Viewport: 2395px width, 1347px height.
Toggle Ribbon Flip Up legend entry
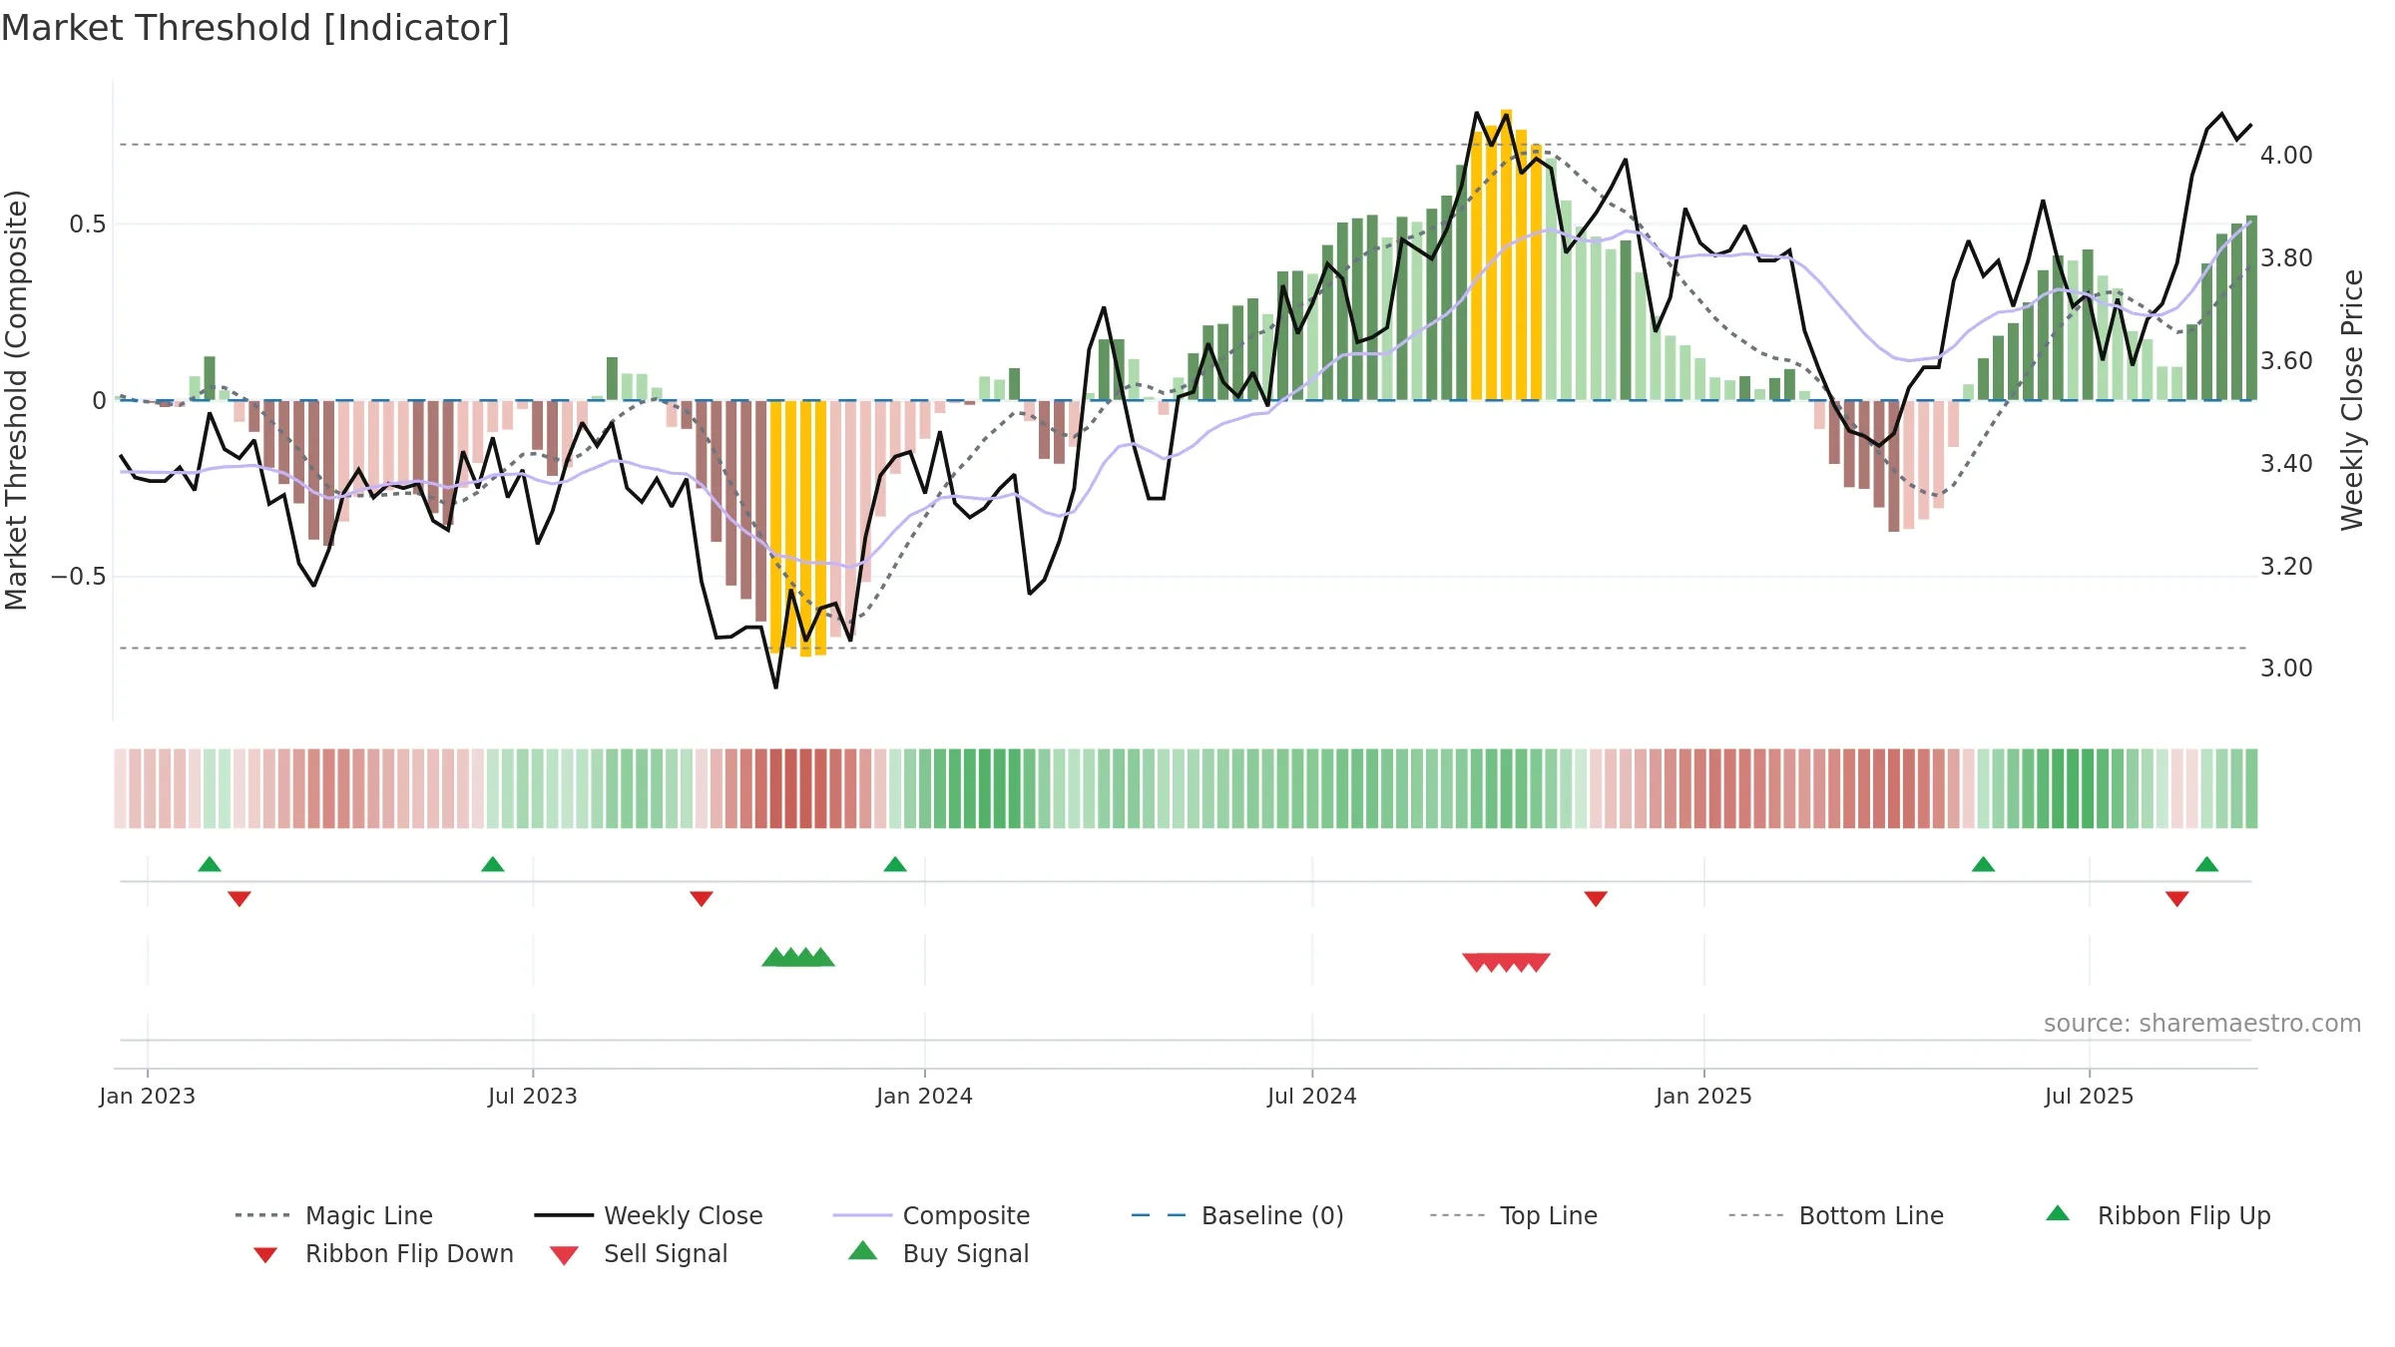tap(2158, 1215)
